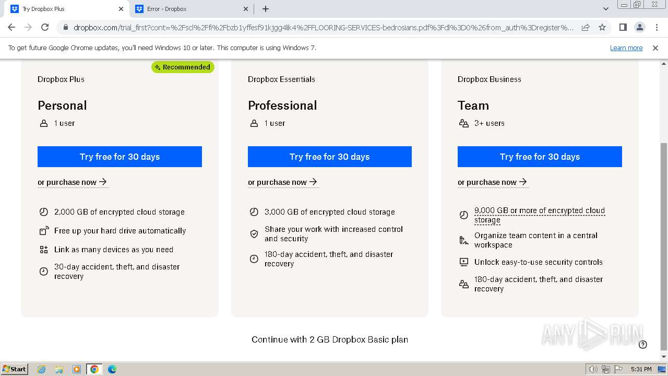Close the Error - Dropbox tab
This screenshot has height=376, width=668.
pos(246,9)
